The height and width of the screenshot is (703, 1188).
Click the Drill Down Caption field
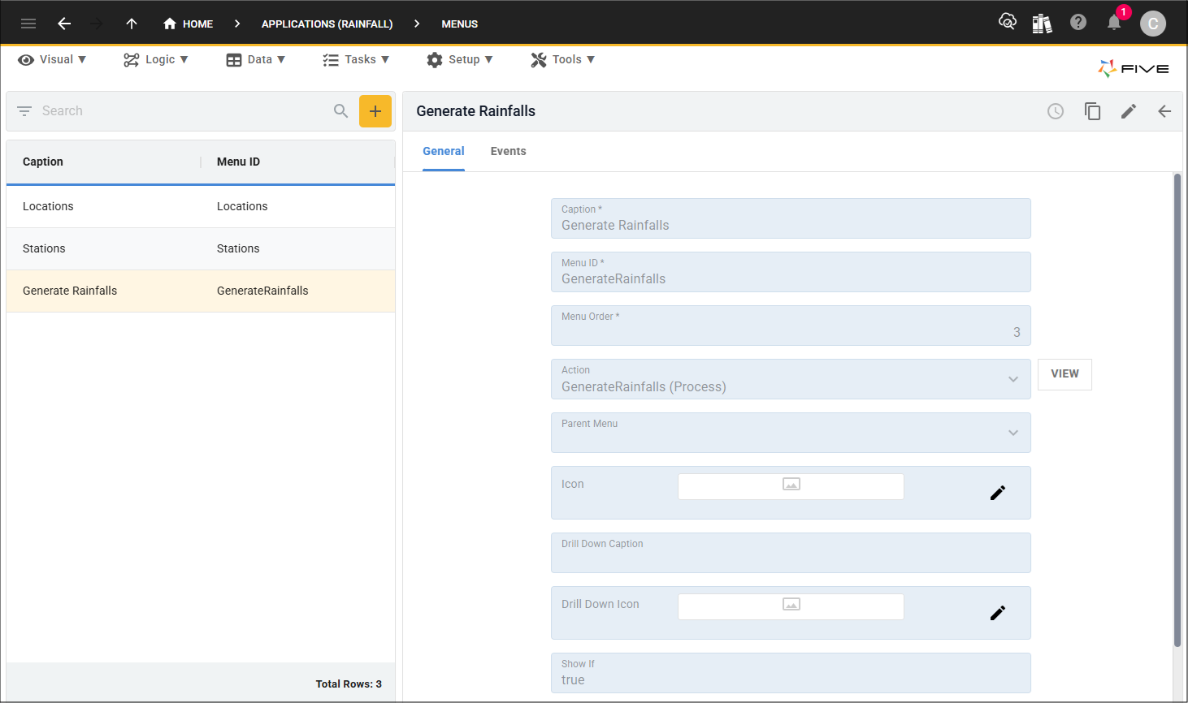[791, 553]
